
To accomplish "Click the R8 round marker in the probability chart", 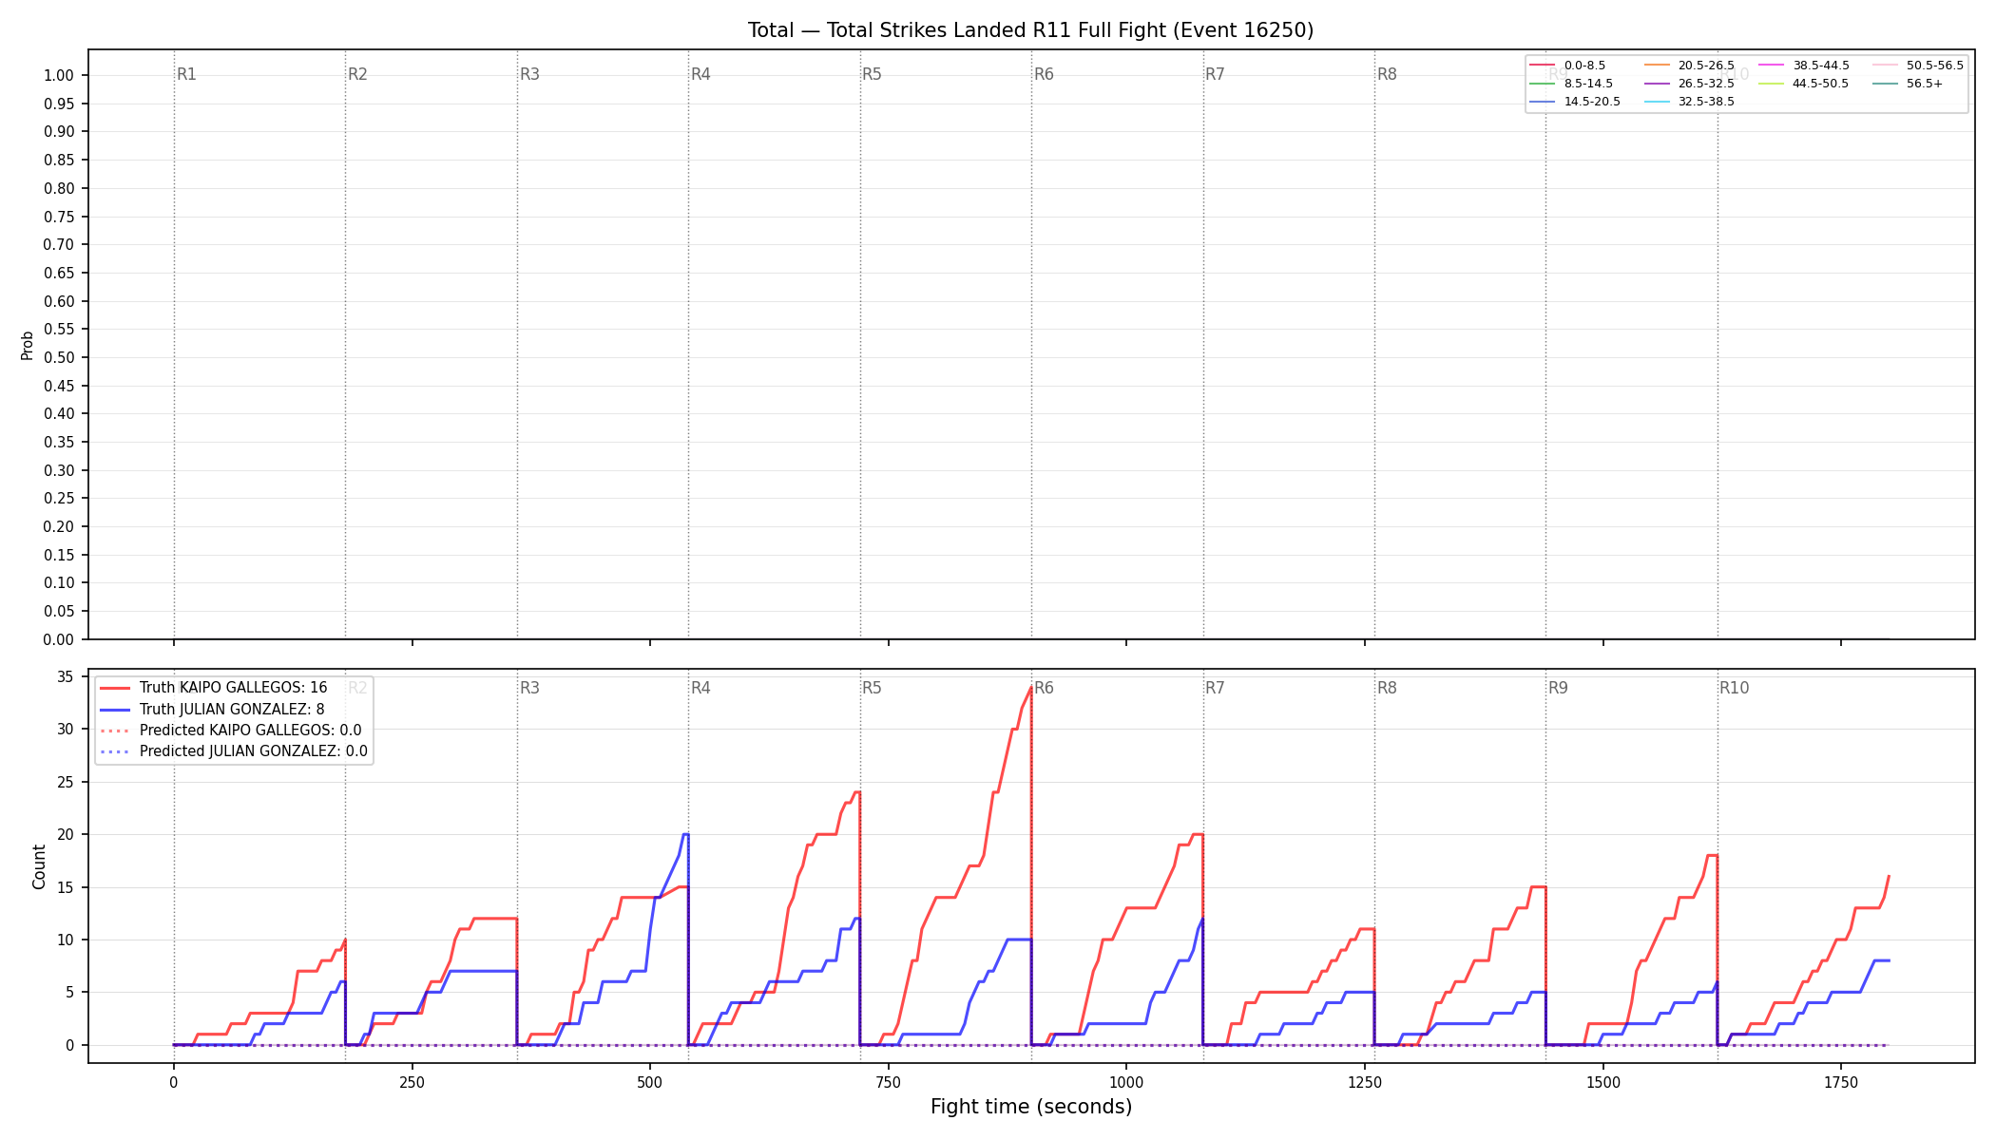I will pos(1387,74).
